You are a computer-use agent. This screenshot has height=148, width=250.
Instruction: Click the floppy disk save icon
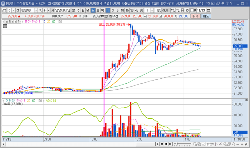point(183,10)
